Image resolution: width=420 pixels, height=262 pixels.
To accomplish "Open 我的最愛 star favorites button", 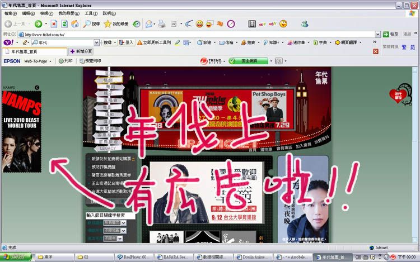I will [116, 24].
